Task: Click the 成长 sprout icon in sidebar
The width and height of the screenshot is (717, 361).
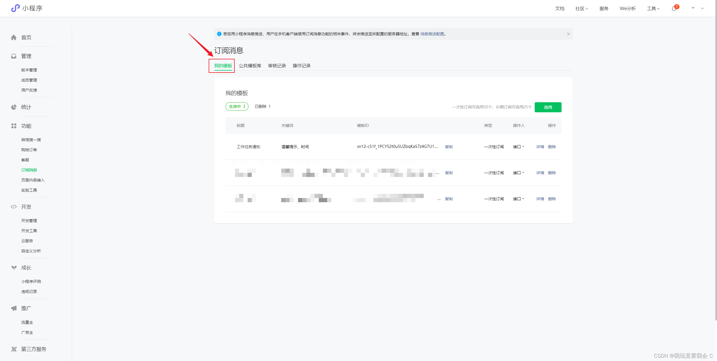Action: click(x=14, y=268)
